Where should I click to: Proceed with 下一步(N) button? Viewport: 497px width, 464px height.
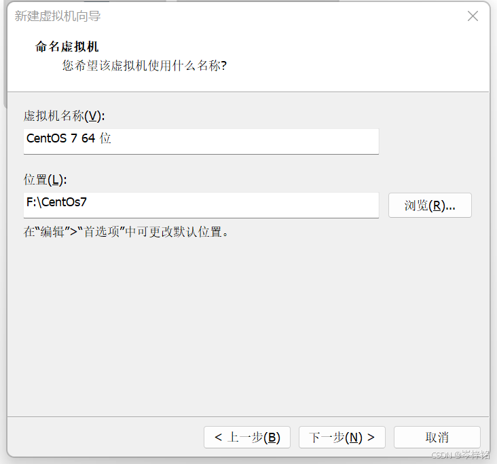[x=342, y=437]
